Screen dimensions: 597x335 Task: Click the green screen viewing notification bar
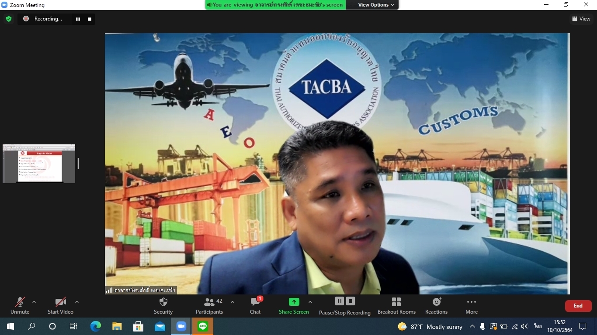275,5
